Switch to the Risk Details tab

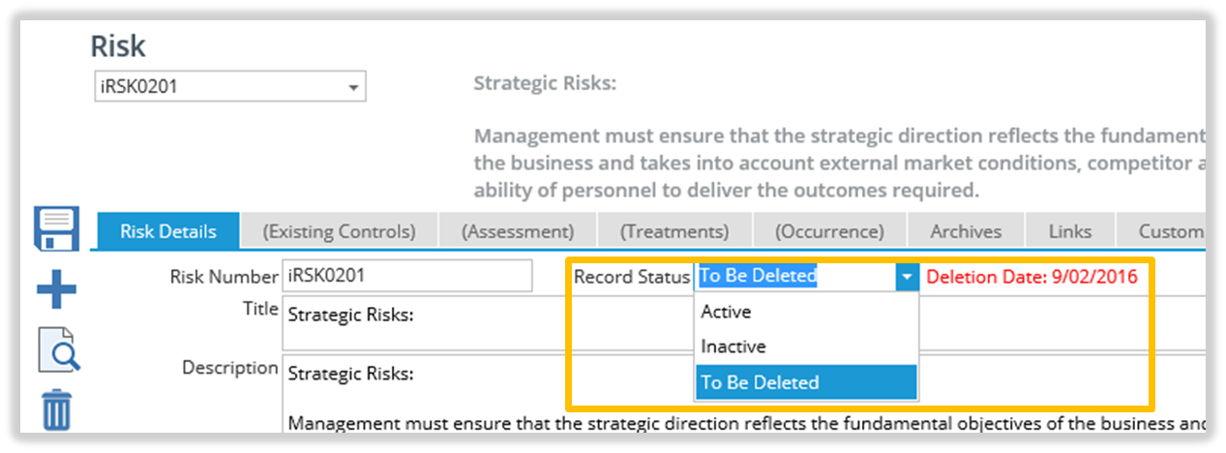coord(168,232)
